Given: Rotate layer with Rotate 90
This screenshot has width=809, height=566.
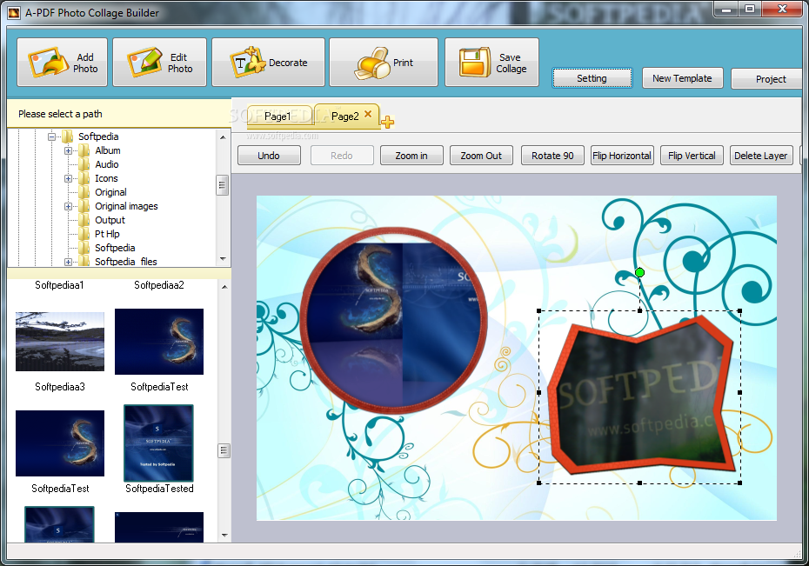Looking at the screenshot, I should pos(552,156).
